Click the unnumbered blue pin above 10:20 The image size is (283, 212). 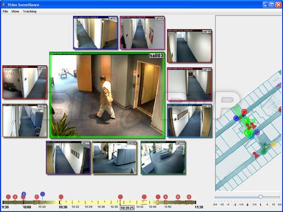42,194
